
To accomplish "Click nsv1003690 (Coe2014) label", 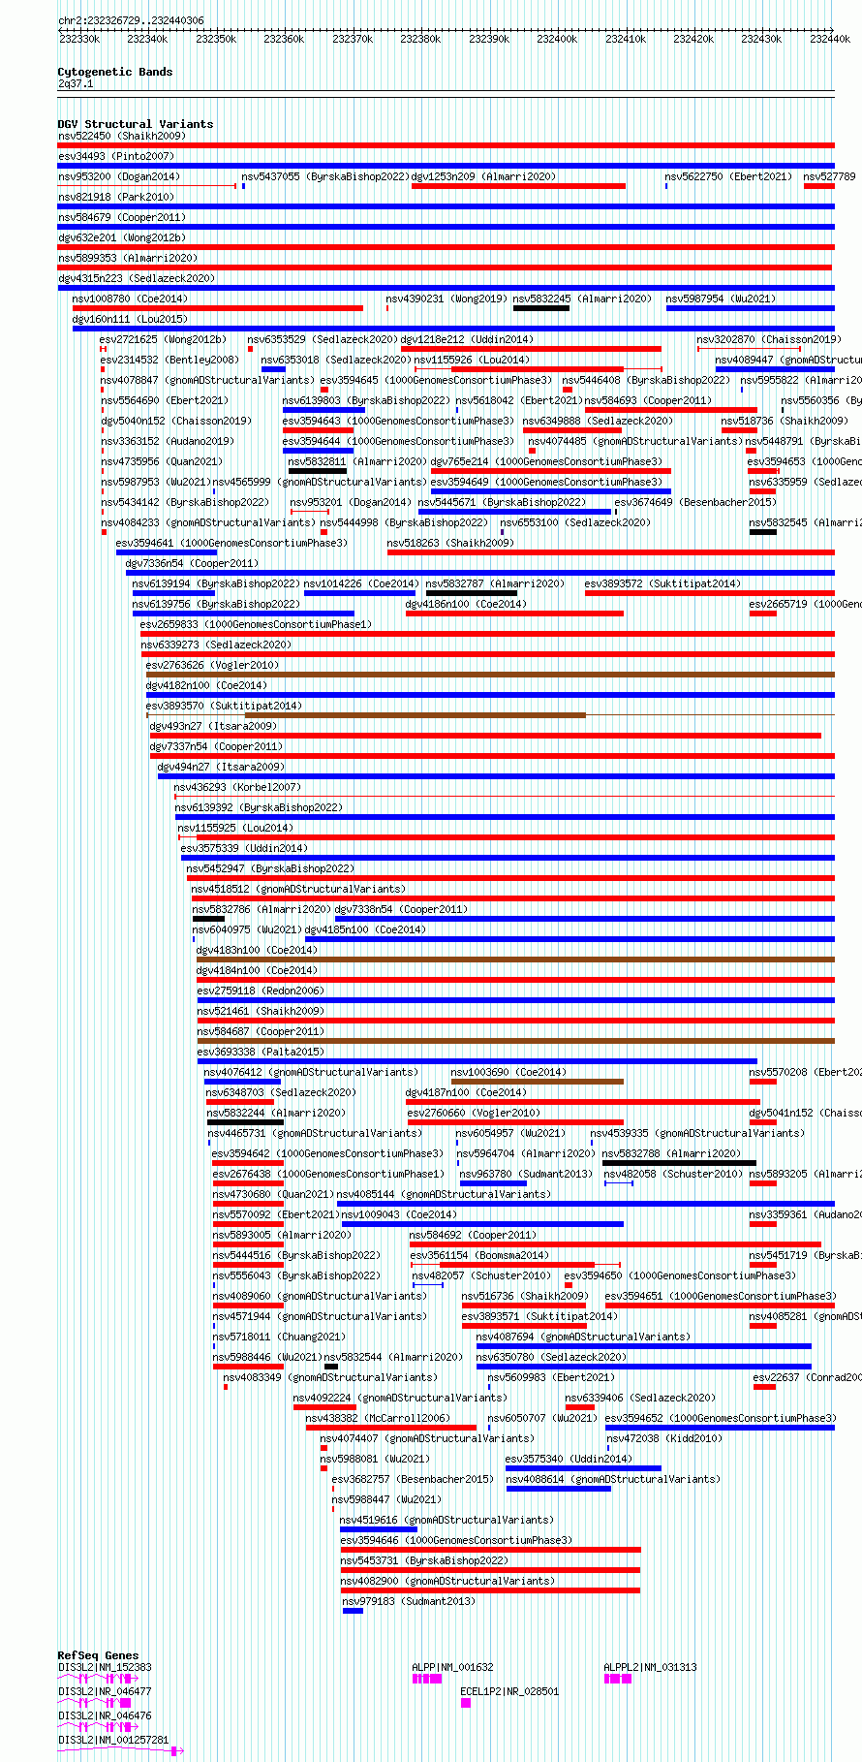I will click(508, 1072).
